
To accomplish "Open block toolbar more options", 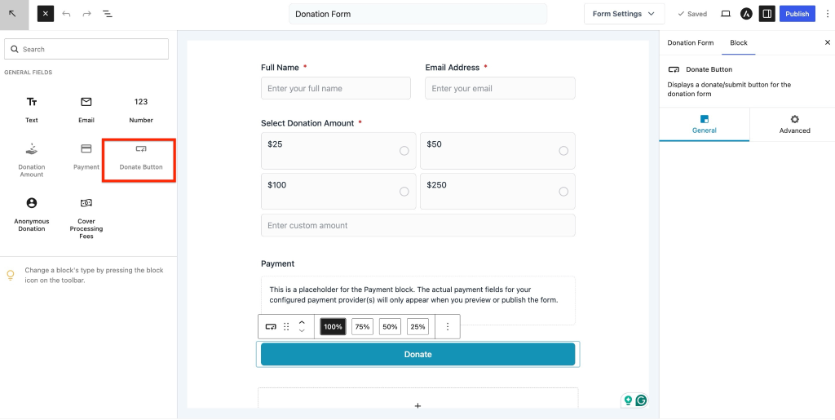I will click(x=448, y=327).
